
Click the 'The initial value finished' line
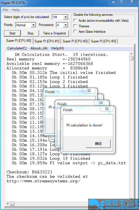pyautogui.click(x=64, y=73)
